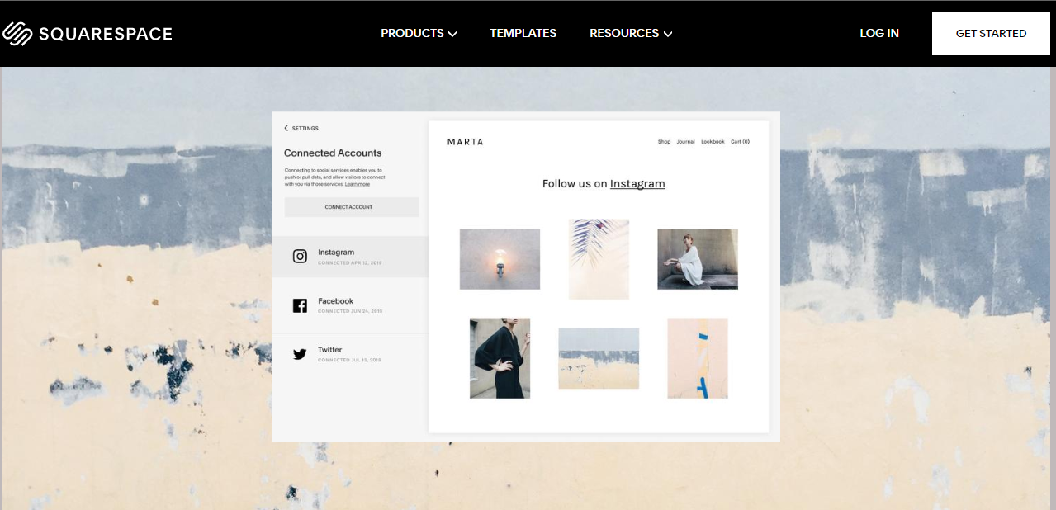1056x510 pixels.
Task: Open the Lookbook menu in Marta preview
Action: tap(713, 142)
